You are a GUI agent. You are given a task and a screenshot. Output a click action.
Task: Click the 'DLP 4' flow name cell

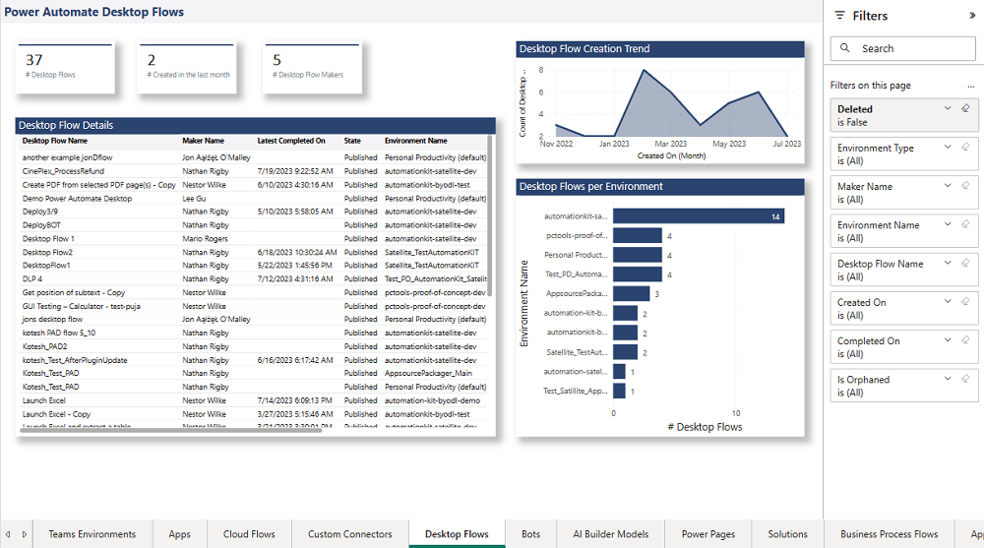tap(32, 278)
